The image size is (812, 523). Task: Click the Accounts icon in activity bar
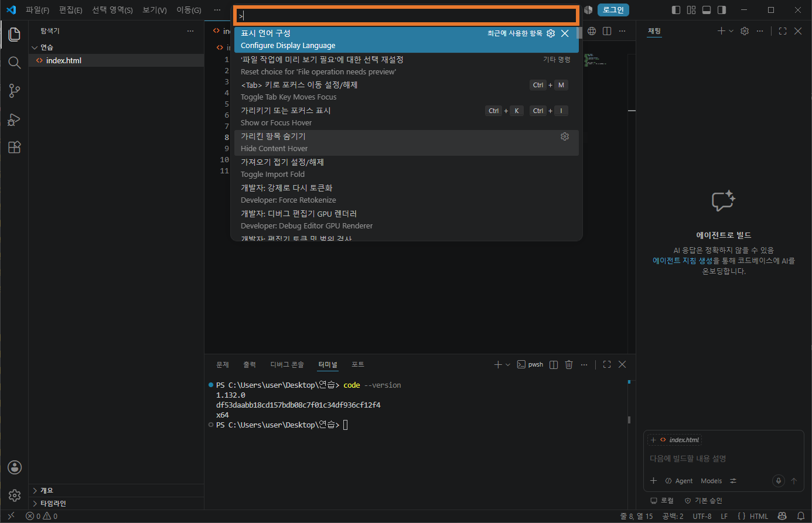[x=15, y=467]
